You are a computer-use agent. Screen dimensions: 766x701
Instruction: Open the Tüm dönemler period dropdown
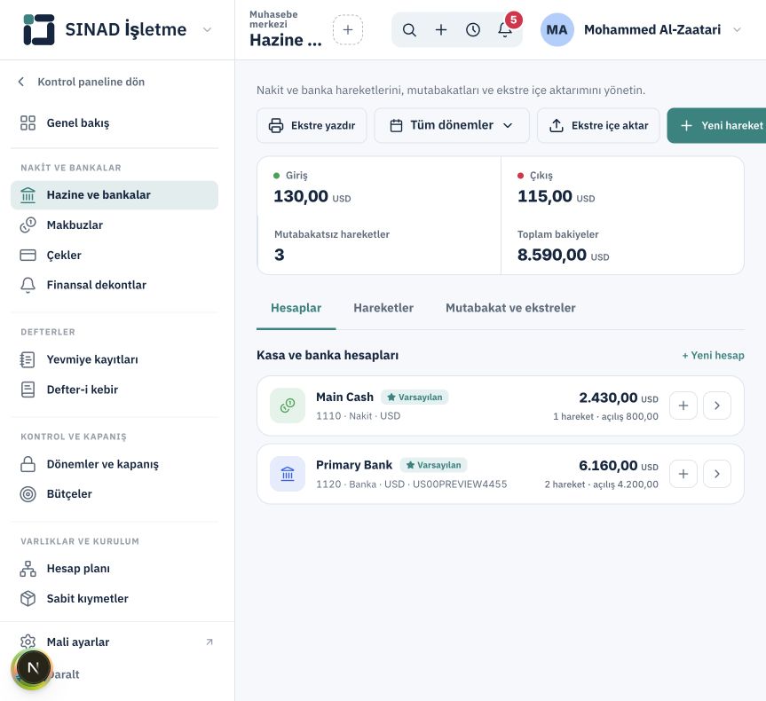(452, 125)
